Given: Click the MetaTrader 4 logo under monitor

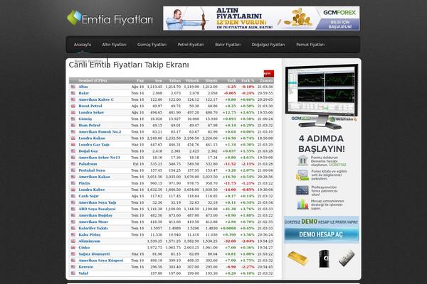Looking at the screenshot, I should [x=343, y=119].
